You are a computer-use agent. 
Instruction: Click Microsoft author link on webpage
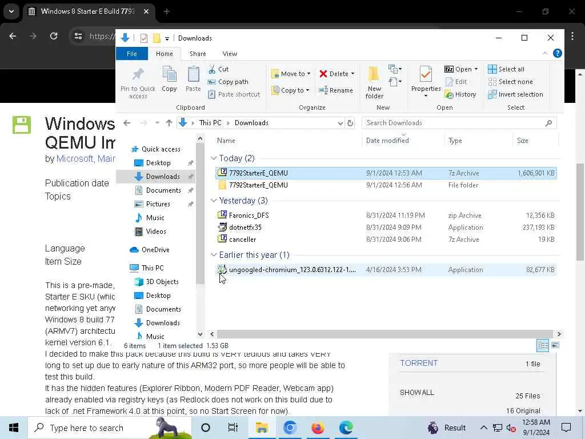click(75, 159)
